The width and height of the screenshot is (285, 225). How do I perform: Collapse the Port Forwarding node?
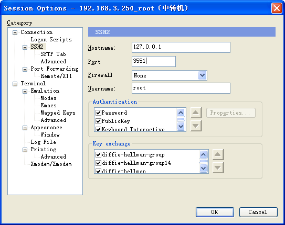click(x=25, y=69)
